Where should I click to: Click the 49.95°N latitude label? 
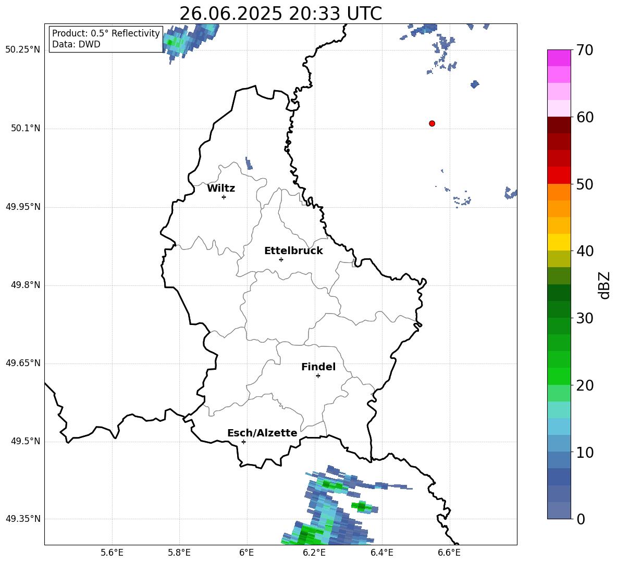pos(23,207)
